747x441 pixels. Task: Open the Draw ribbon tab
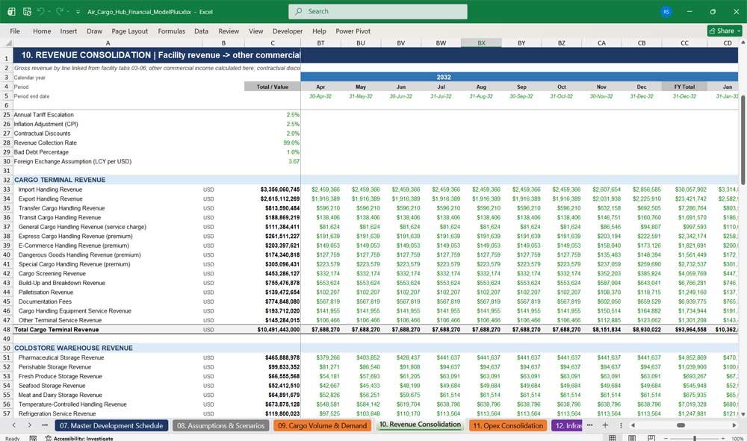(94, 31)
